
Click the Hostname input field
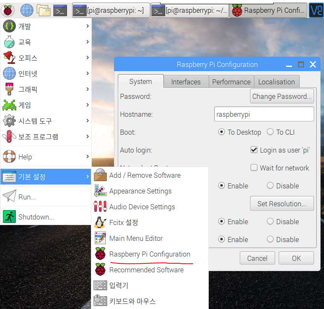click(264, 114)
